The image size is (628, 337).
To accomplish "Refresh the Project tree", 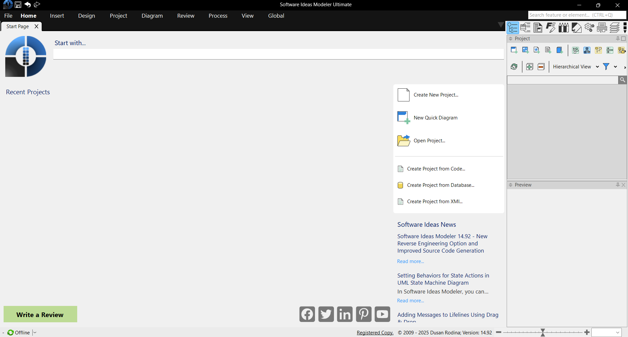I will pos(514,67).
